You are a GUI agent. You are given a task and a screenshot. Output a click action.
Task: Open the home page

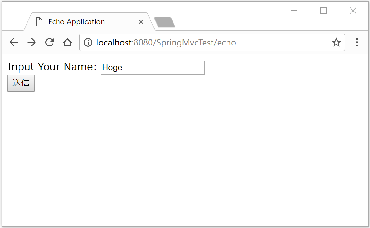(x=67, y=42)
